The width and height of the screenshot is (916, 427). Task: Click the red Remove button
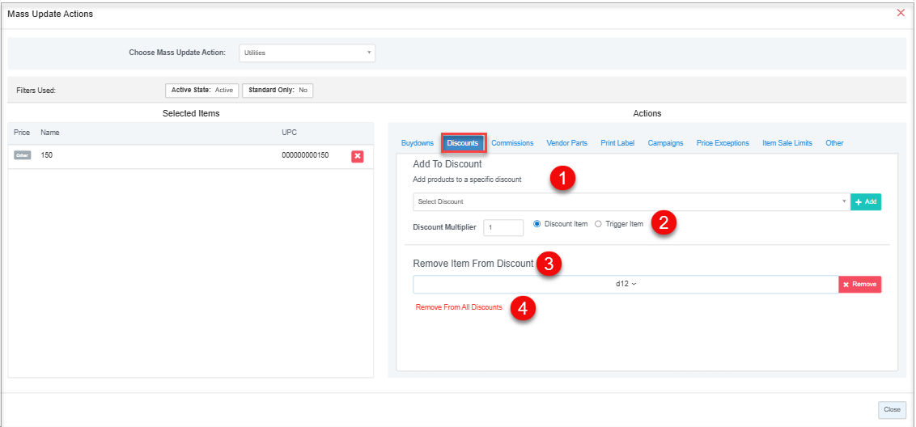pos(859,284)
